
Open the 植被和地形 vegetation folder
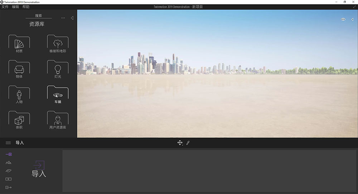[58, 44]
